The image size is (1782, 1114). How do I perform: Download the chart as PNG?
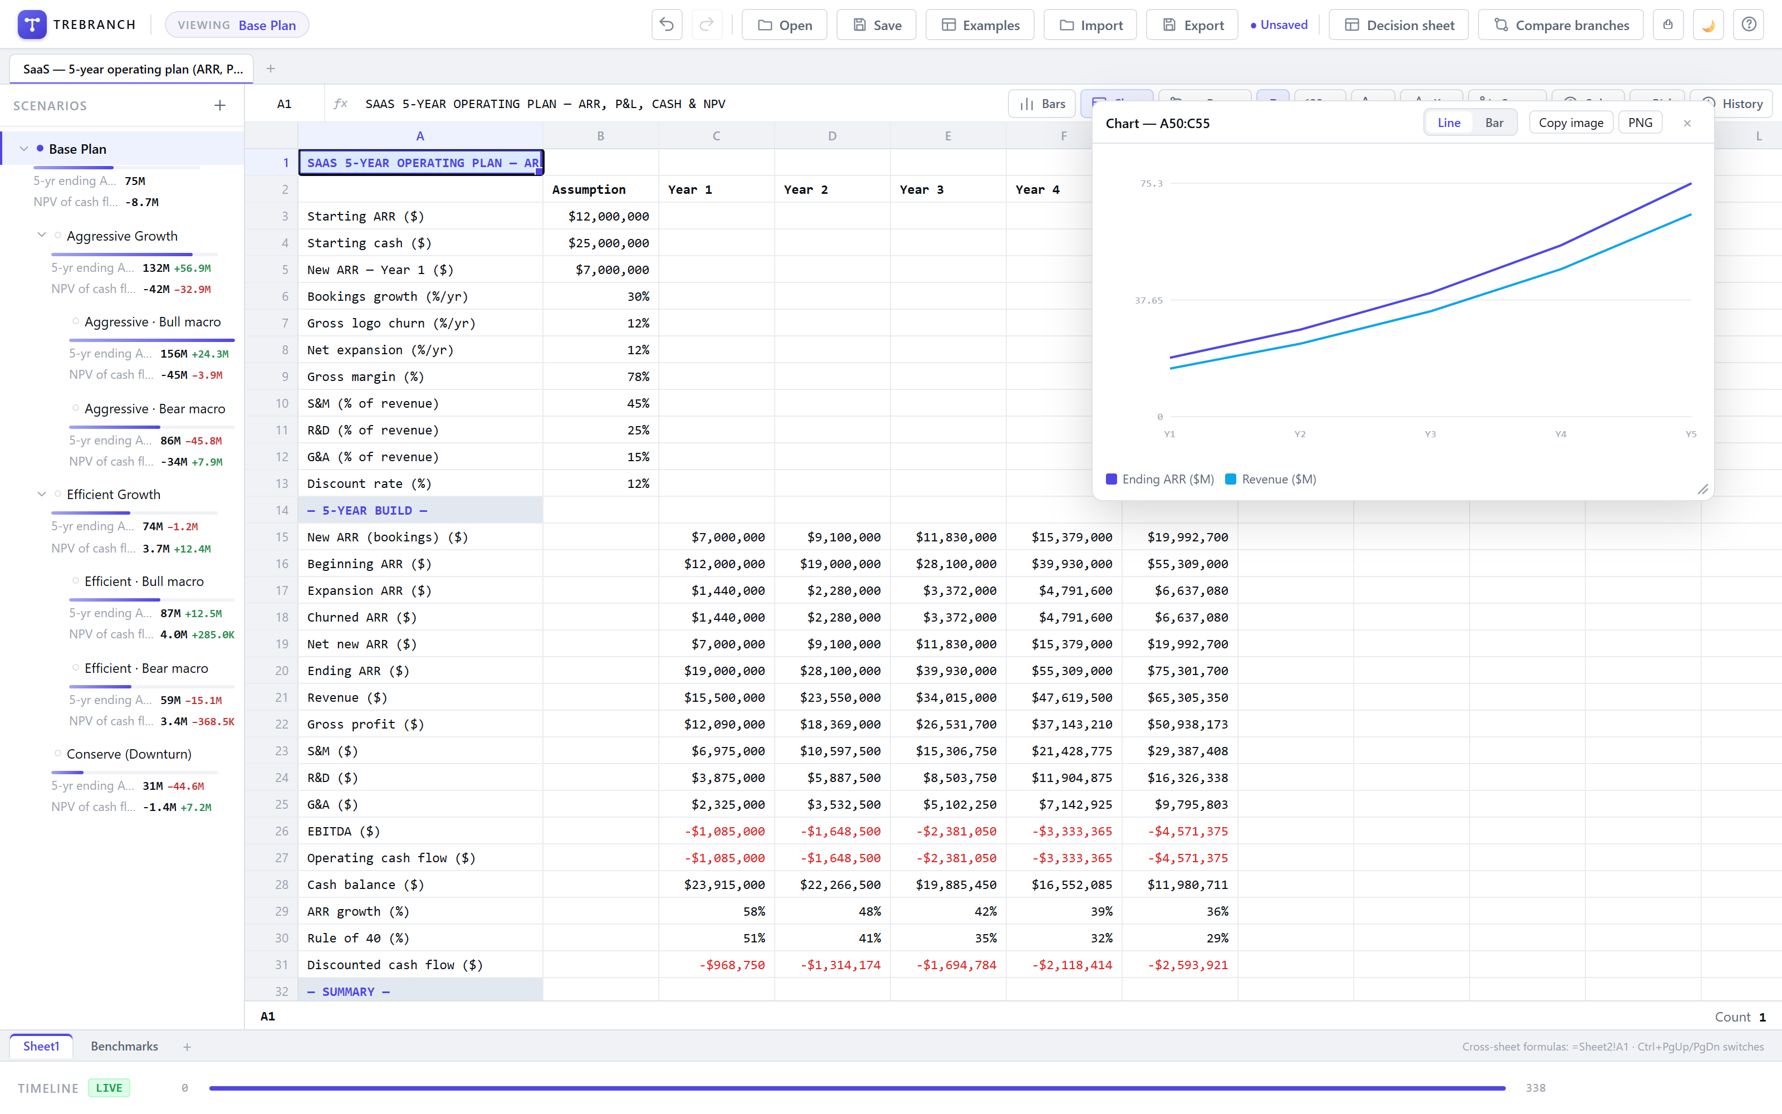pos(1640,123)
